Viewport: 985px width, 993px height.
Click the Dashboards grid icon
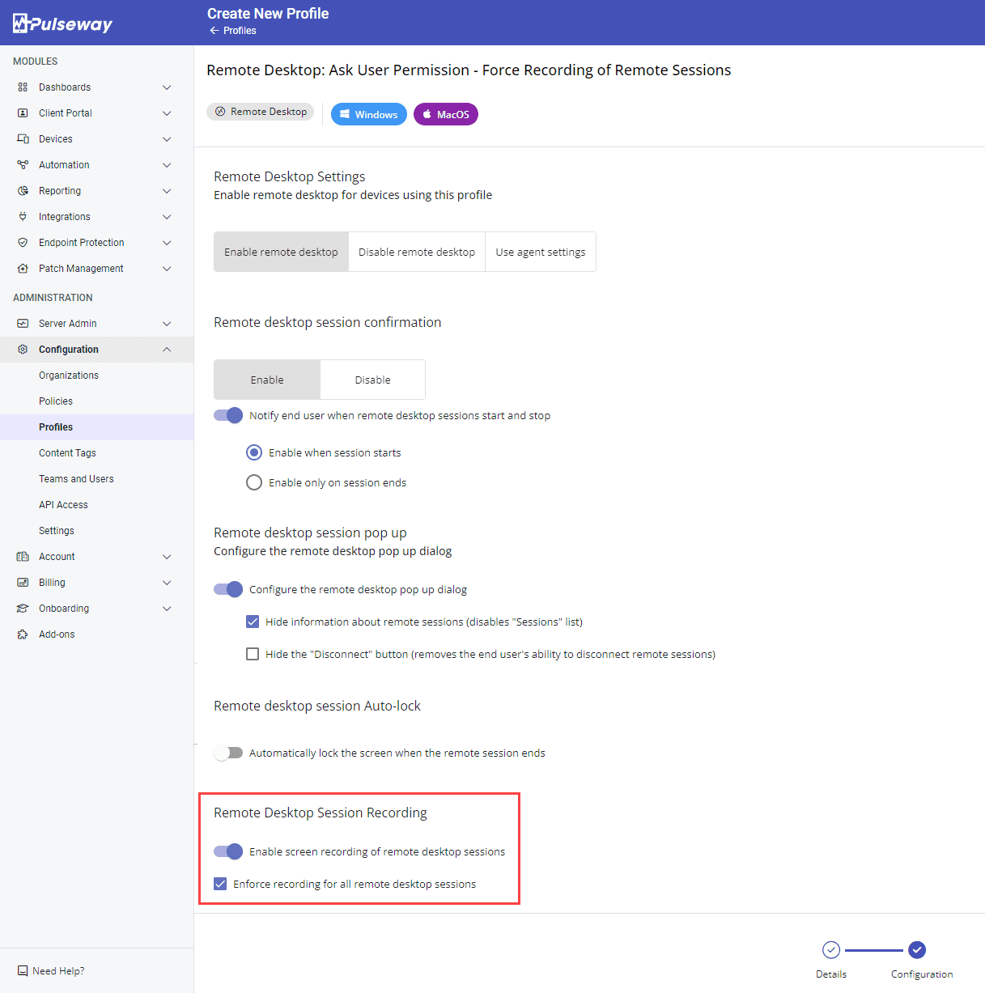(x=23, y=87)
